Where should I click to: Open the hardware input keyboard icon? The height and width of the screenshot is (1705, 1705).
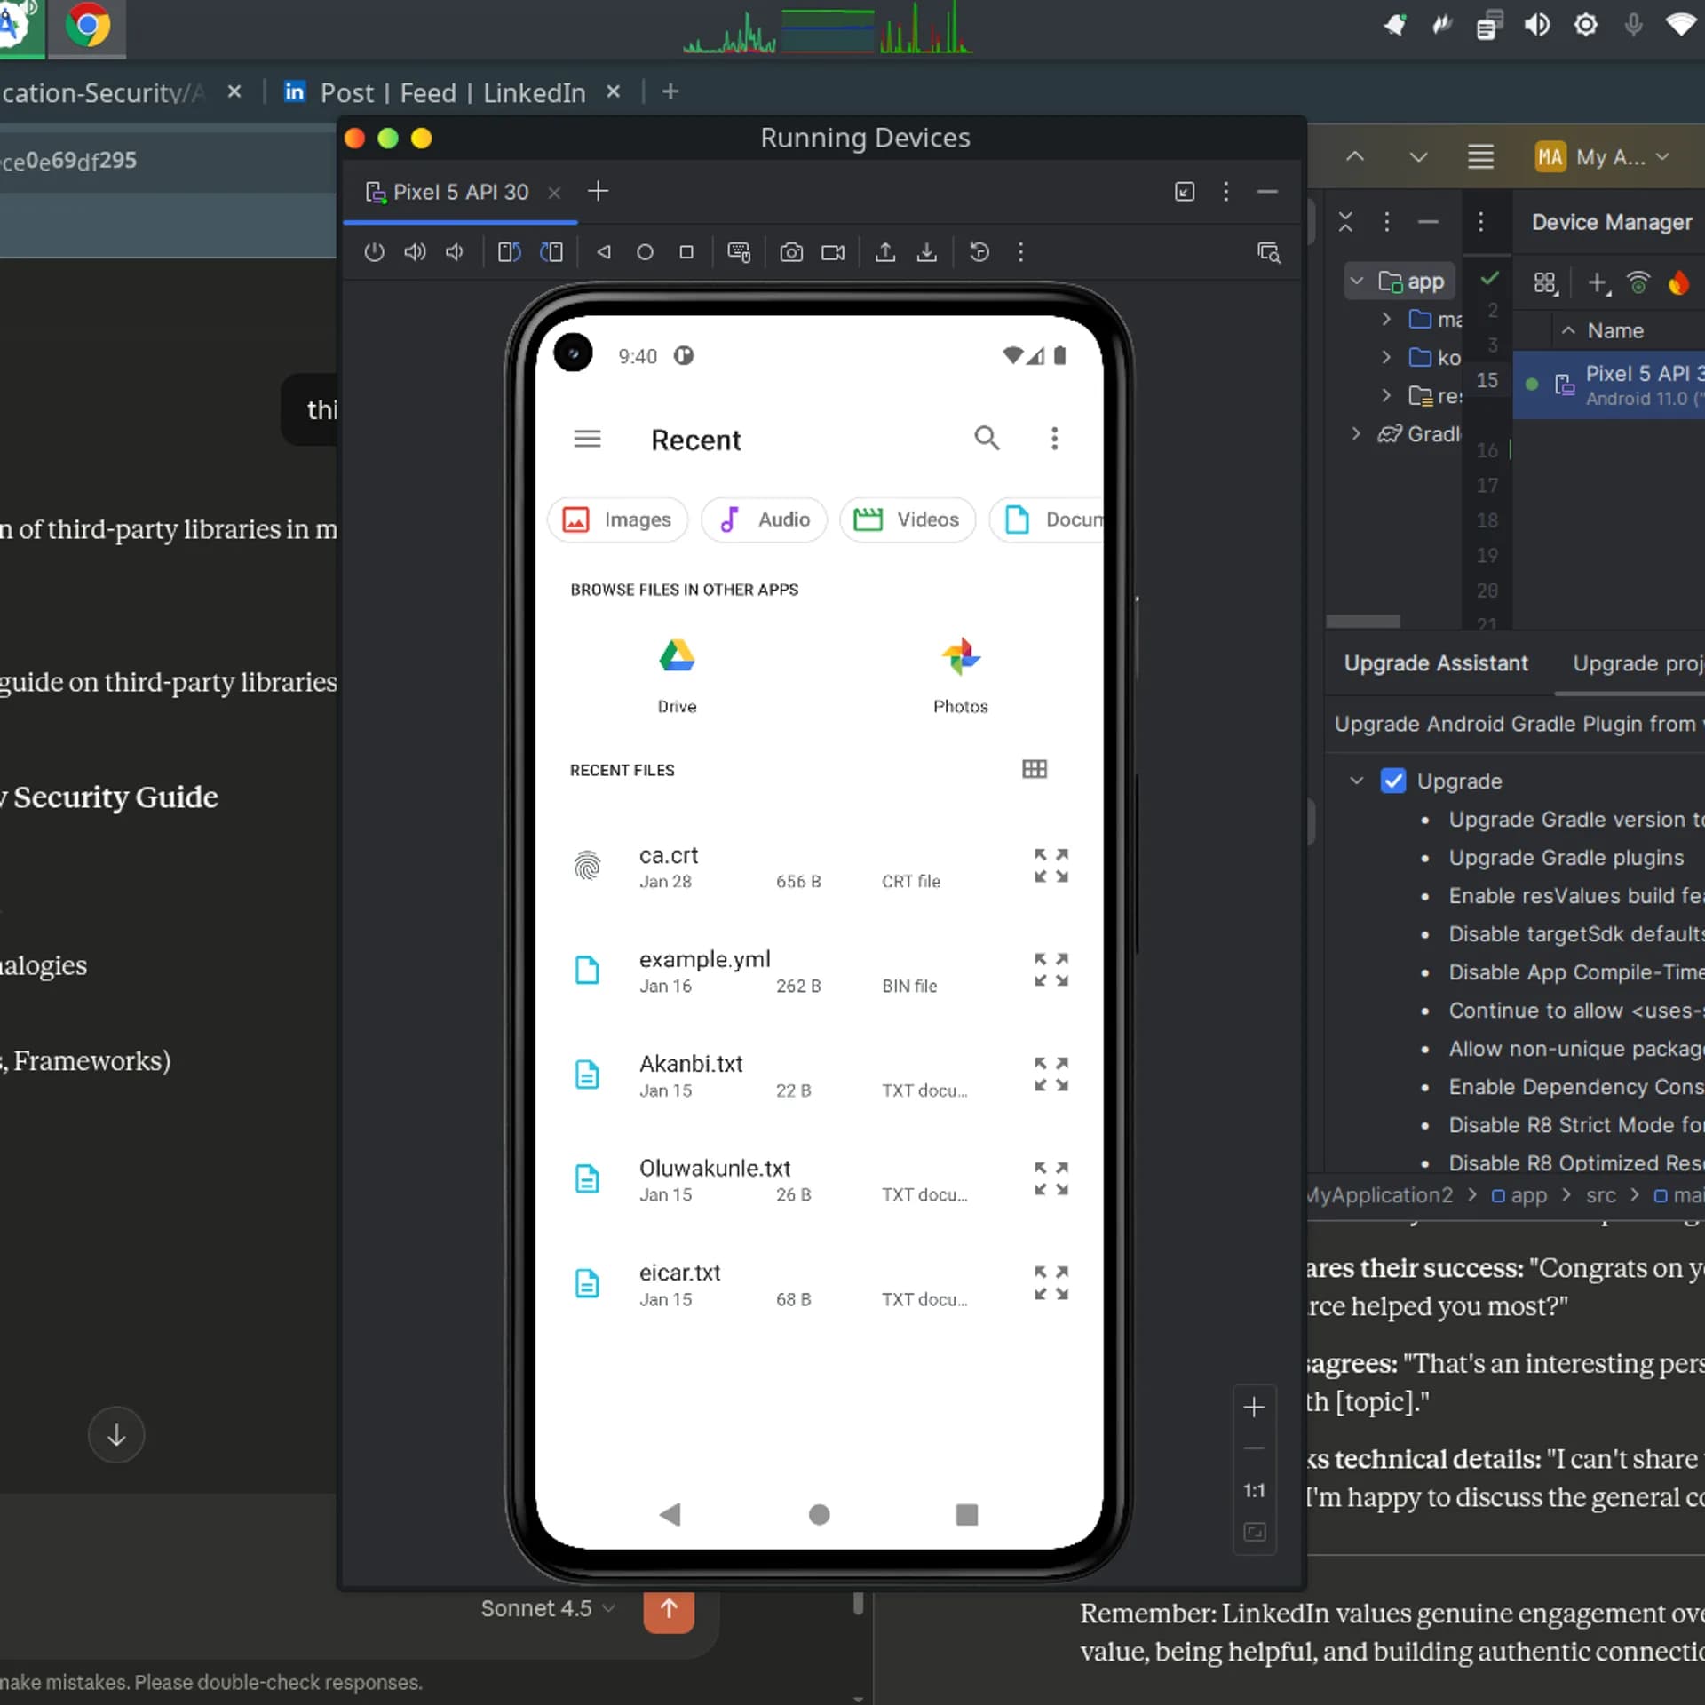pyautogui.click(x=739, y=252)
